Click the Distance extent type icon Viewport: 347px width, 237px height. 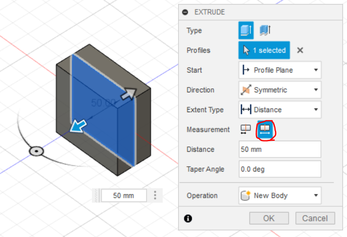coord(246,109)
